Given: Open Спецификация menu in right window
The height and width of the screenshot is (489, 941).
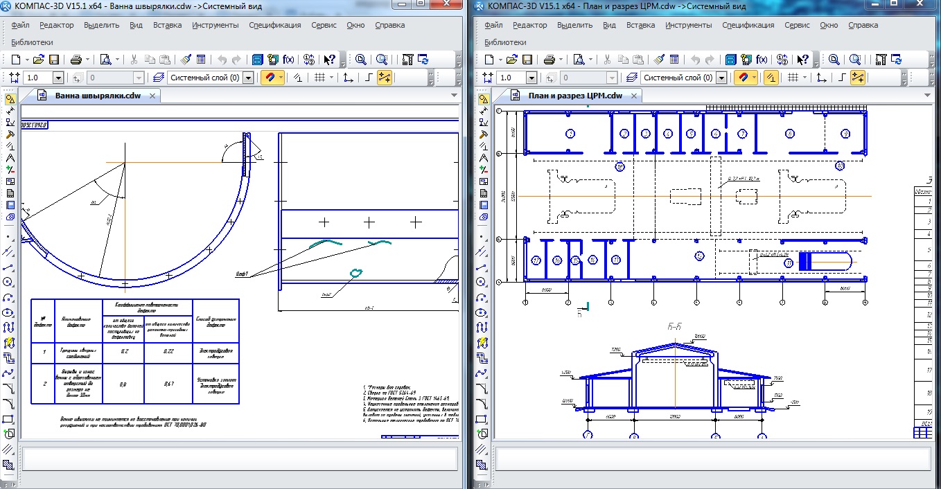Looking at the screenshot, I should click(748, 25).
